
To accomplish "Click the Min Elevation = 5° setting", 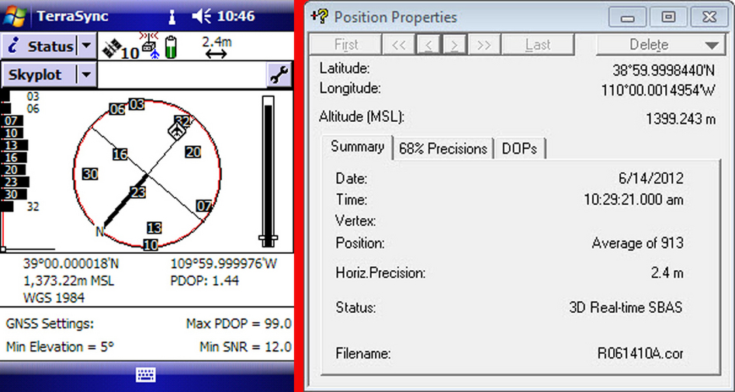I will pyautogui.click(x=60, y=348).
